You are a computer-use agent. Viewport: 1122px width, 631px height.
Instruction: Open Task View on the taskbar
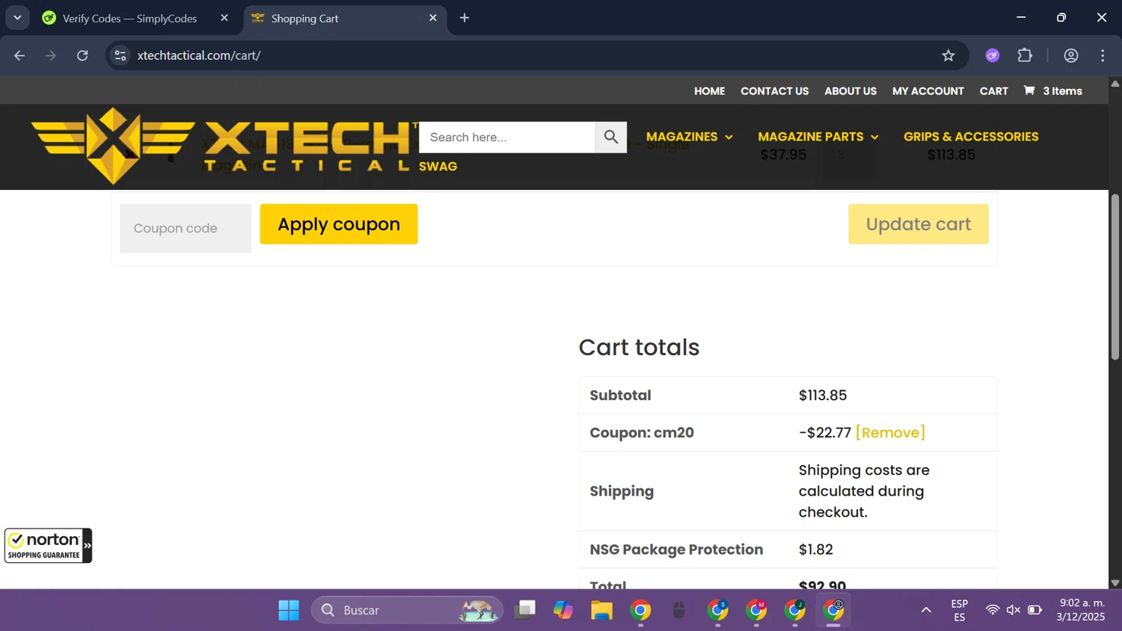pyautogui.click(x=525, y=610)
